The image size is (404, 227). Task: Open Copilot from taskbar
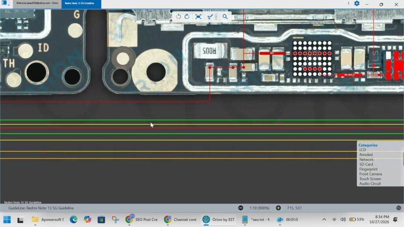[87, 220]
